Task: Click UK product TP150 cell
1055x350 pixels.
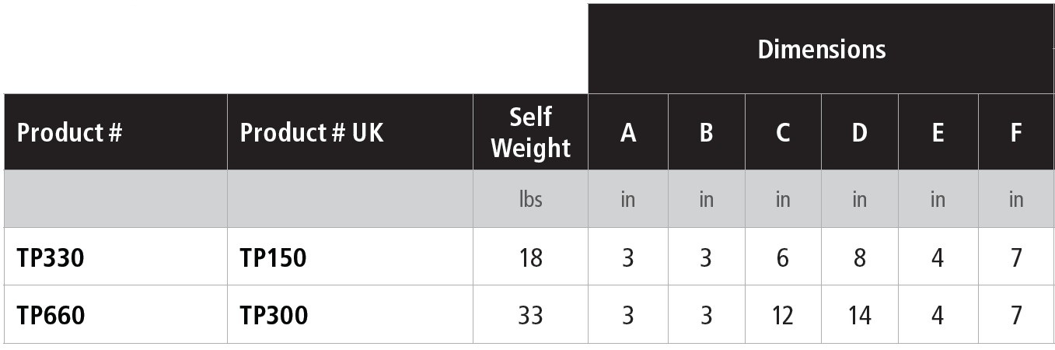Action: (273, 257)
